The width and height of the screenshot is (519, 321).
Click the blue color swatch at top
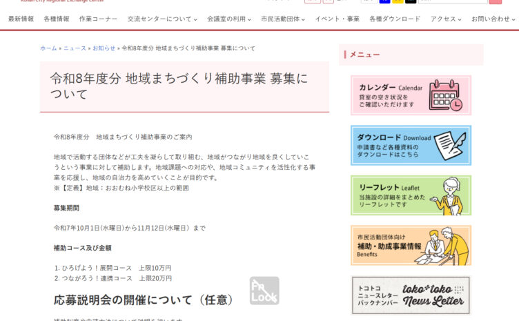[x=384, y=1]
